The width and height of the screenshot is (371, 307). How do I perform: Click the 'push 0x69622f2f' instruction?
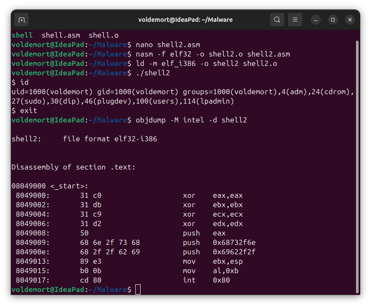(219, 252)
